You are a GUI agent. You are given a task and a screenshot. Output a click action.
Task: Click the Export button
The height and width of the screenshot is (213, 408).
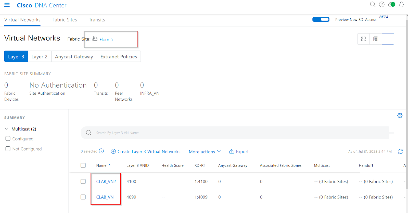(239, 151)
